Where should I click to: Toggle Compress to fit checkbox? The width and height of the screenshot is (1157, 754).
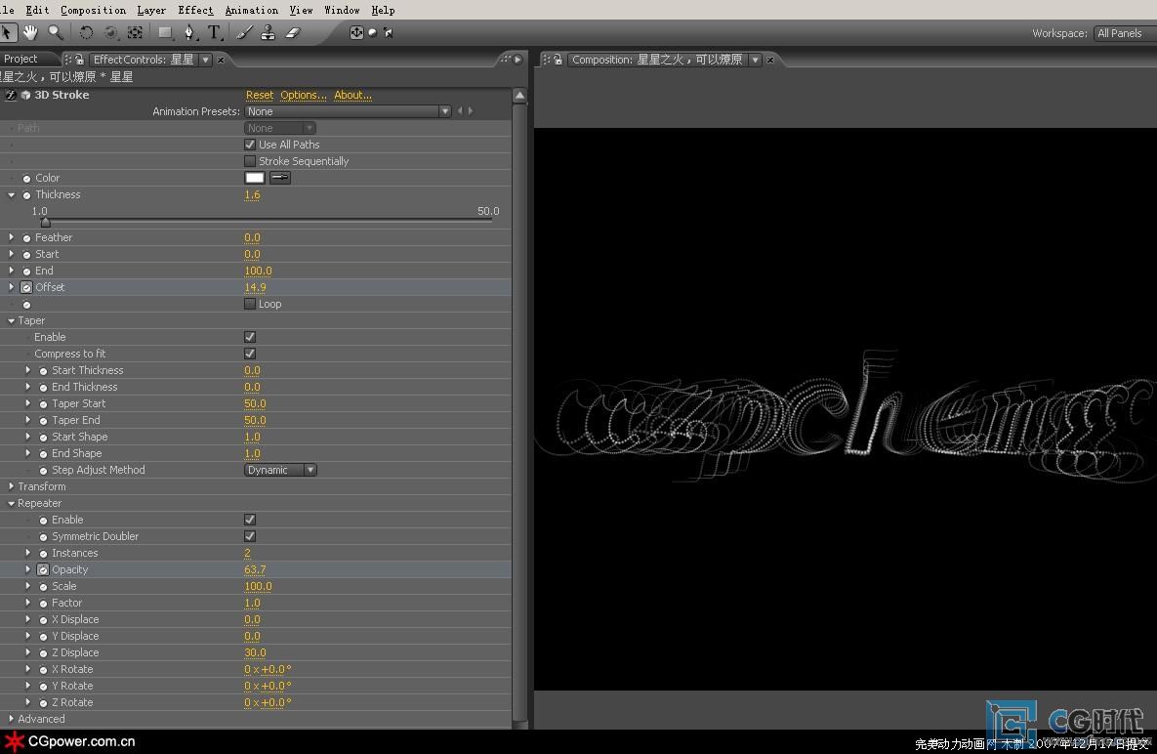[249, 355]
